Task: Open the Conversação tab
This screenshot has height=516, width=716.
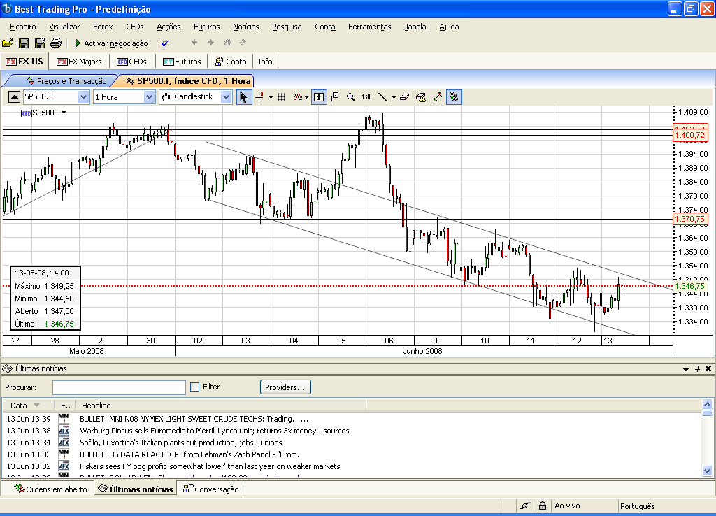Action: pyautogui.click(x=211, y=489)
